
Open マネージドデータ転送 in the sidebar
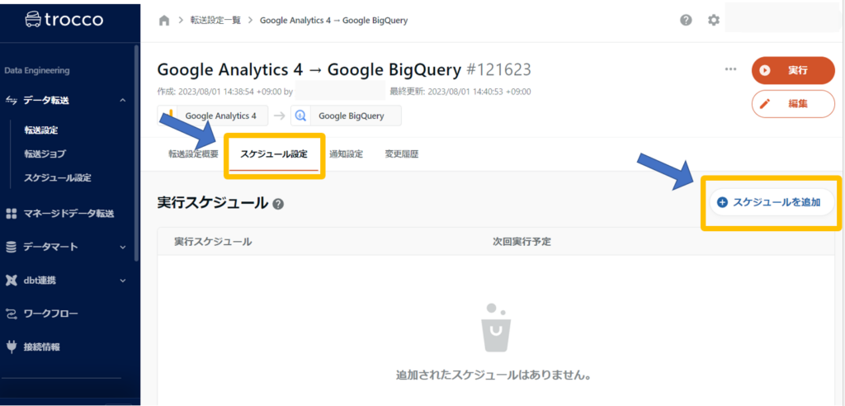point(68,214)
